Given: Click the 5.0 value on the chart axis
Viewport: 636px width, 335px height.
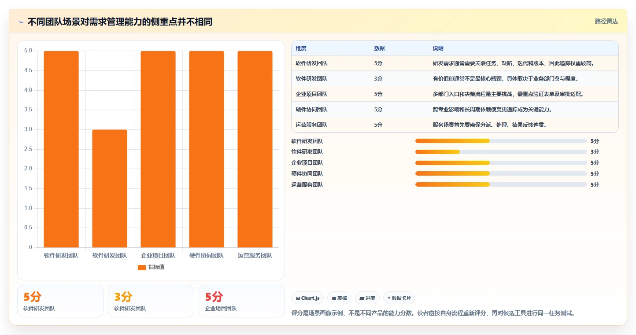Looking at the screenshot, I should pos(28,51).
